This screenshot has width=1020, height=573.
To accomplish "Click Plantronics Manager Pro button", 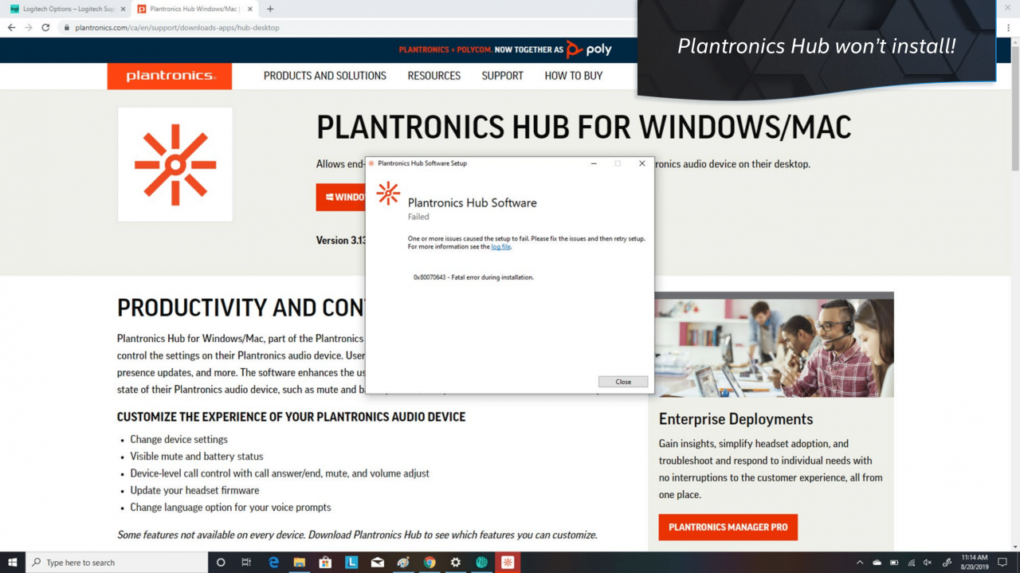I will 728,527.
